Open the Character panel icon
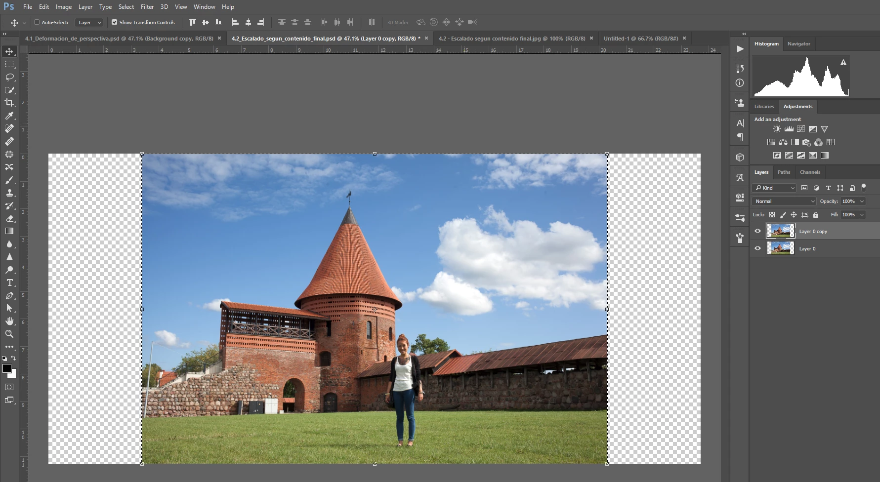The image size is (880, 482). (x=740, y=123)
